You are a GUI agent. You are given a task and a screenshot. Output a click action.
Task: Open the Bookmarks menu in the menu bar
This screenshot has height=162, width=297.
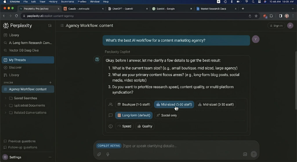[67, 1]
